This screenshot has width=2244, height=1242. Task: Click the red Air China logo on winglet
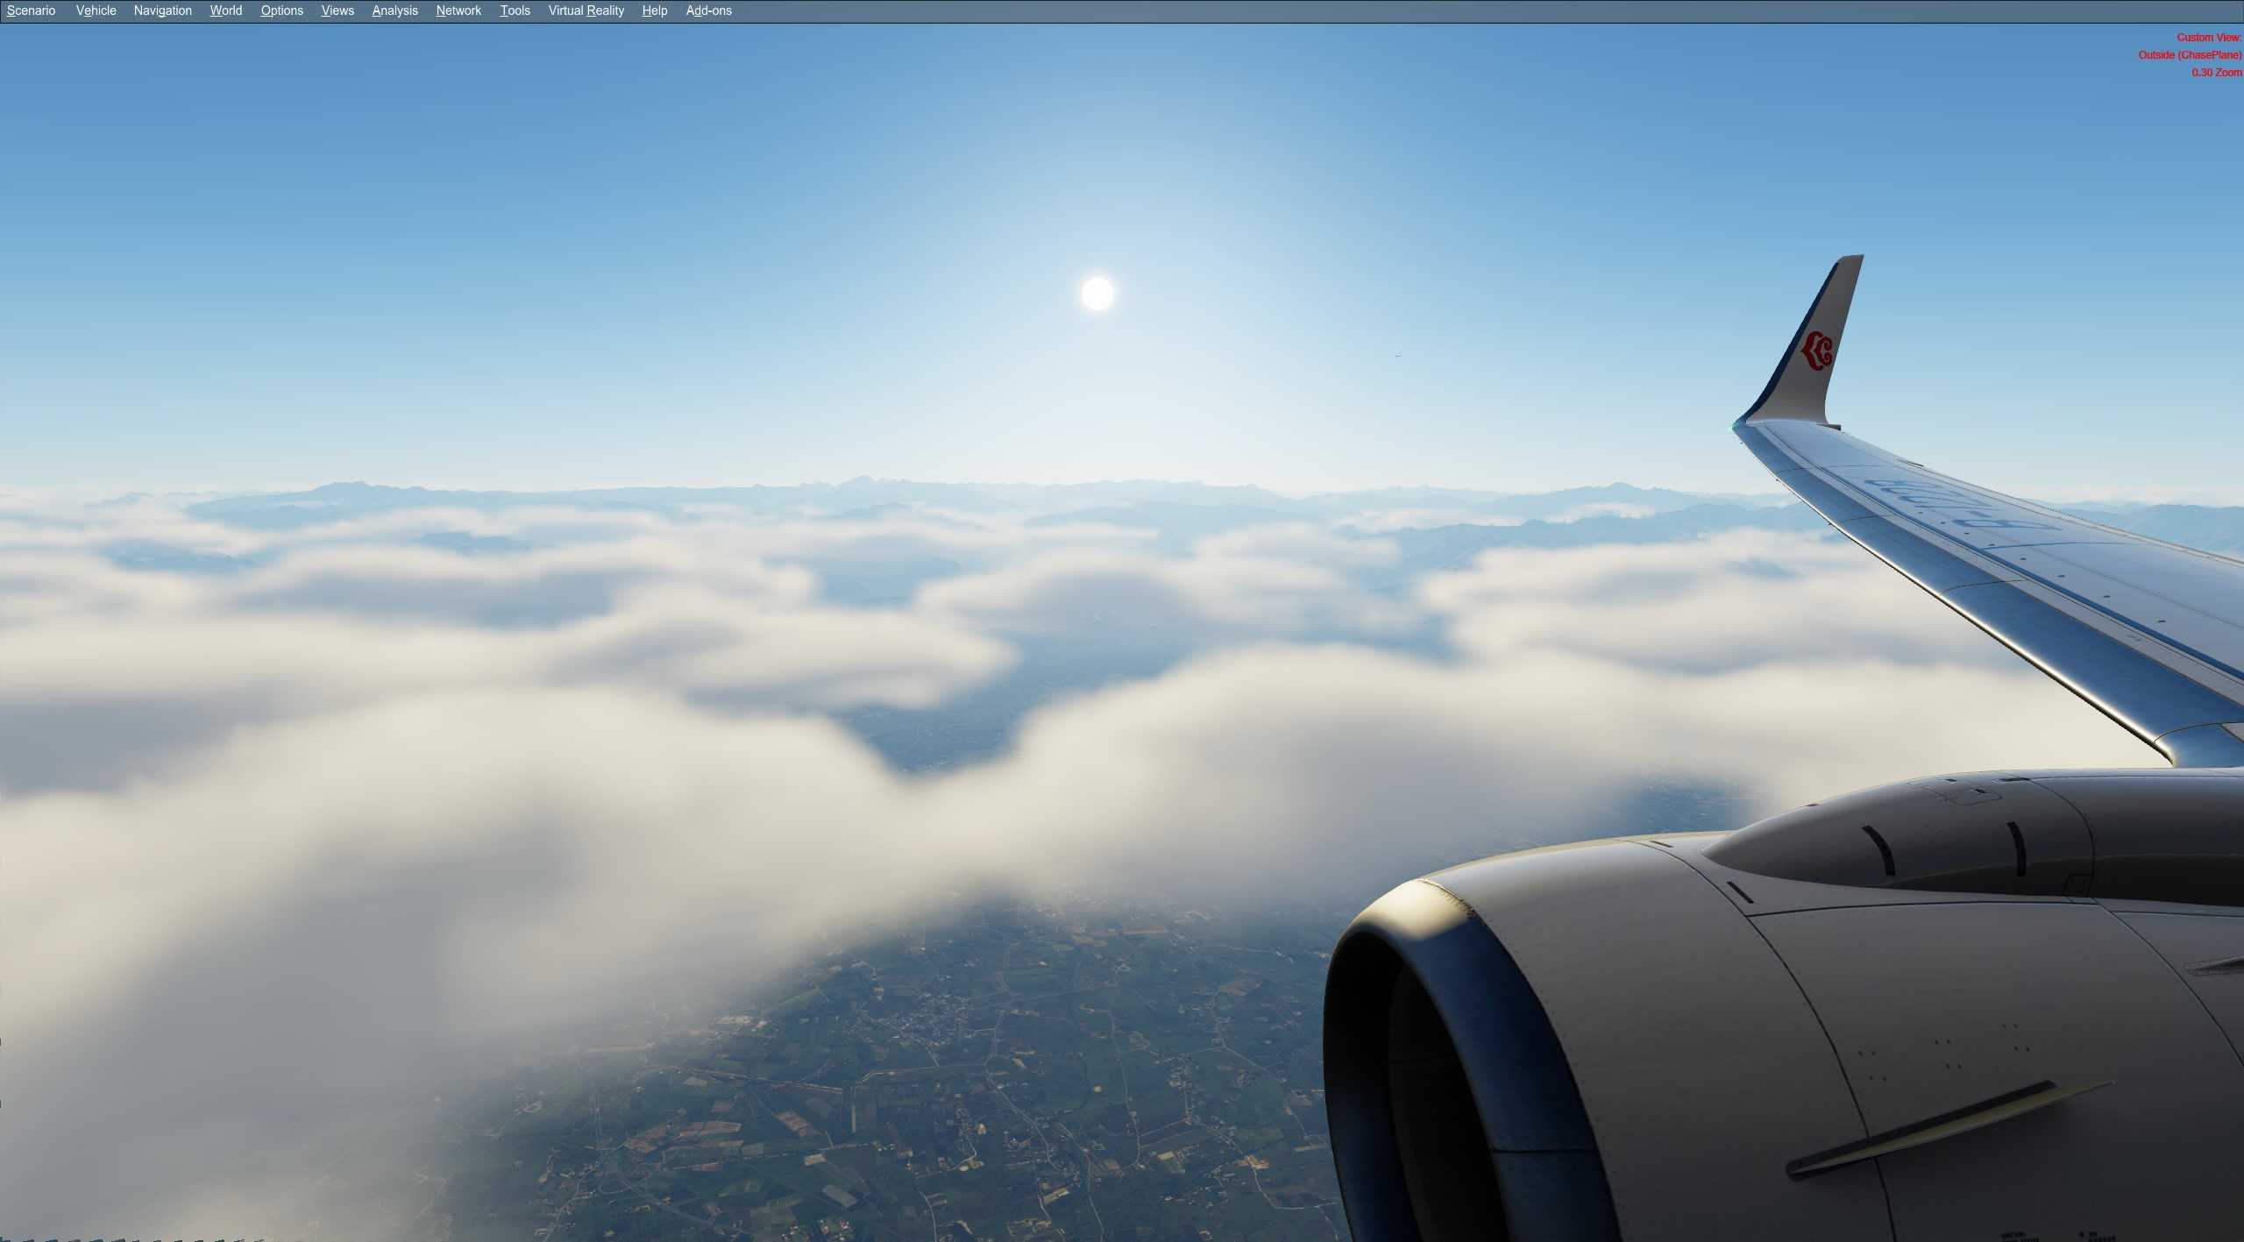tap(1816, 351)
